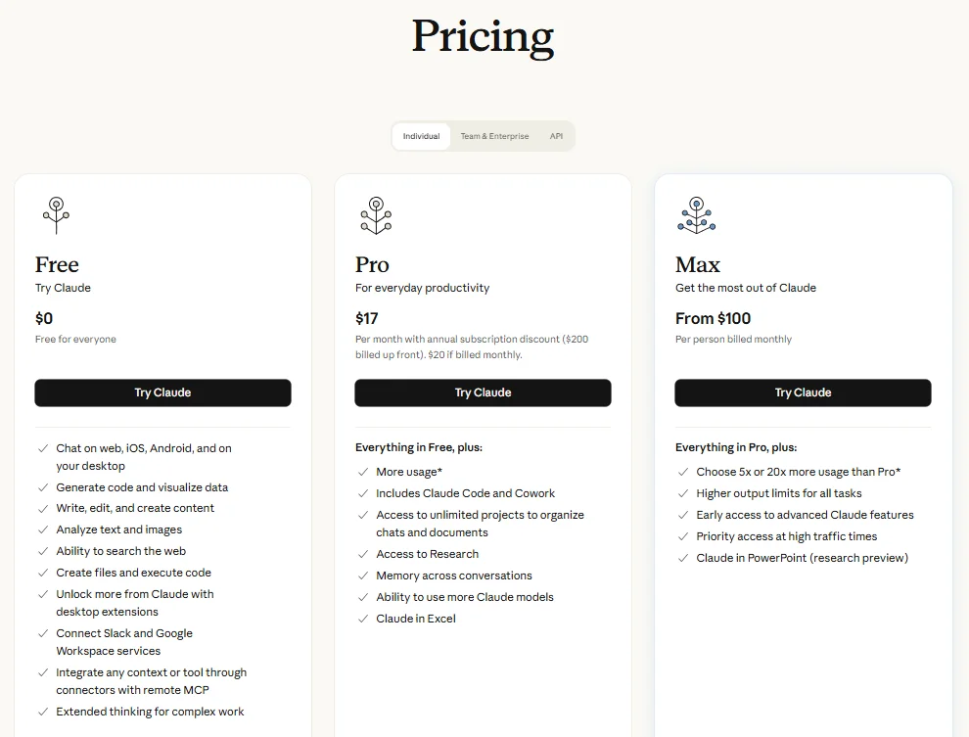
Task: Click the 'From $100' price text
Action: pos(714,318)
